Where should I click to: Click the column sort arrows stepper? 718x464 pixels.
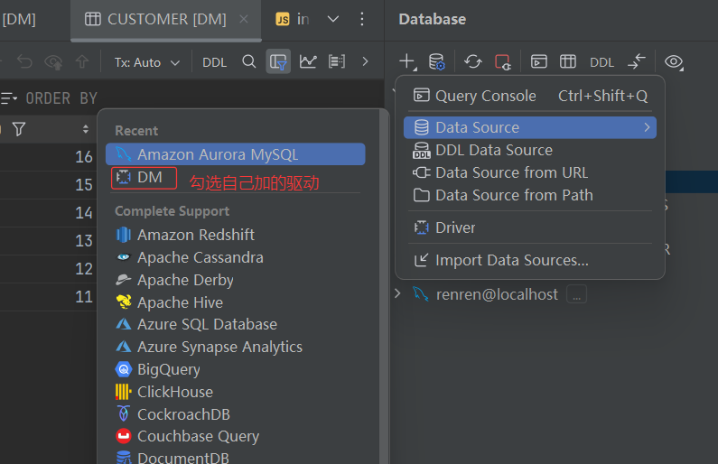[x=86, y=129]
